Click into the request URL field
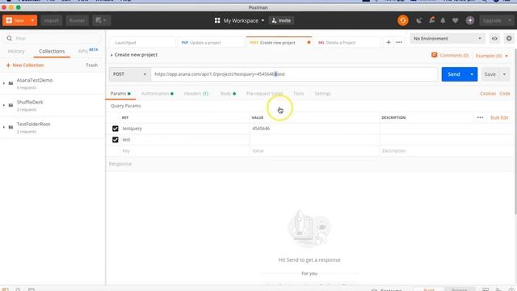Image resolution: width=517 pixels, height=291 pixels. pyautogui.click(x=294, y=74)
